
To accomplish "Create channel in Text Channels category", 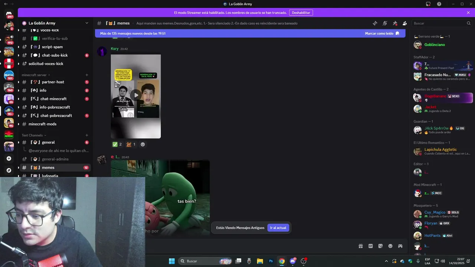I will (87, 135).
